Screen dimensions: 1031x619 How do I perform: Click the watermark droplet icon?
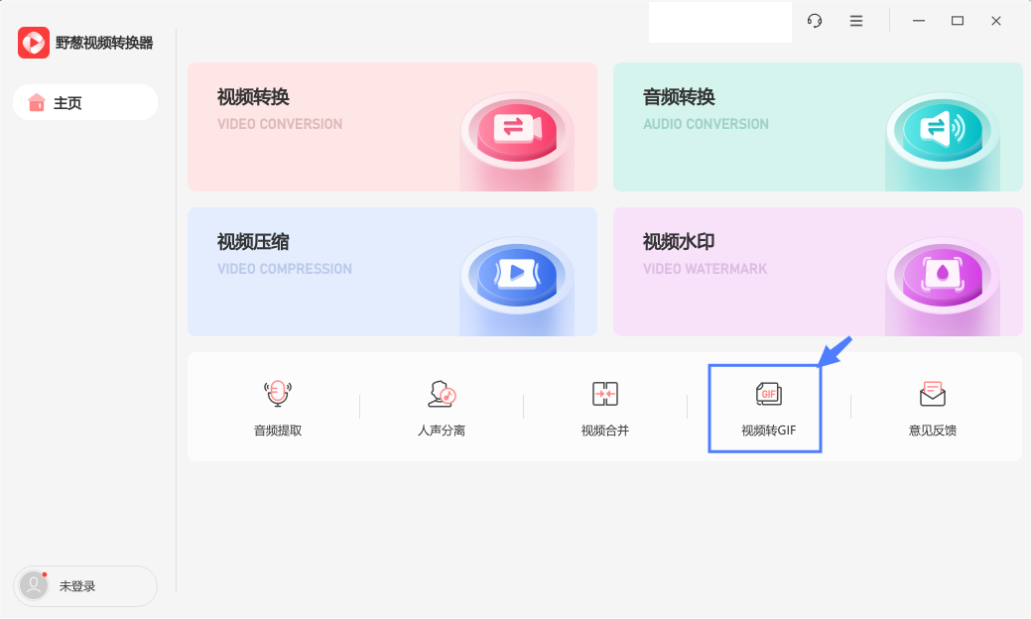coord(943,273)
